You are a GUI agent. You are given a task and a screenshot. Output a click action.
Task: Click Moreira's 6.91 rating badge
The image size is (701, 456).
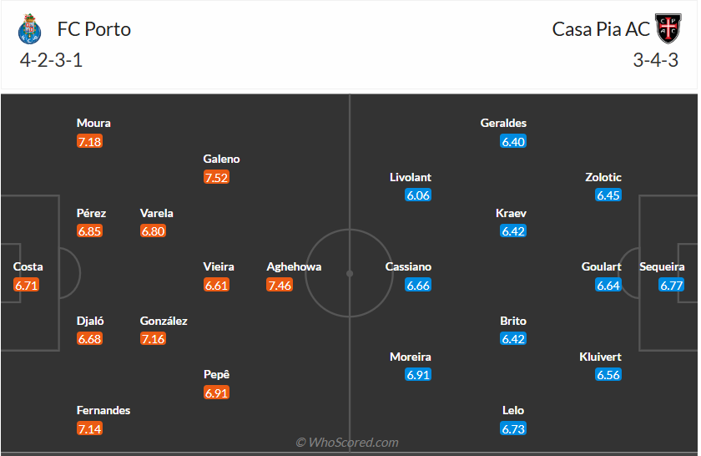[418, 375]
